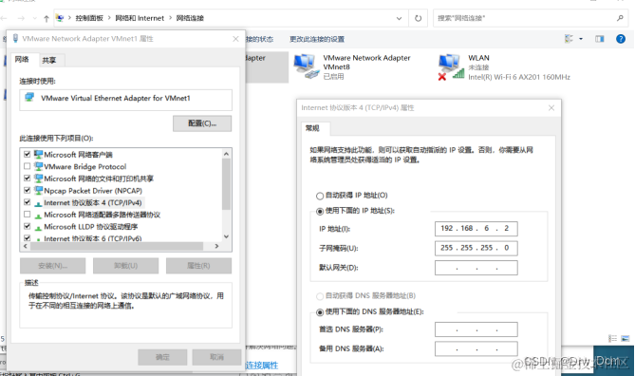
Task: Click the 确定 button in VMnet1 properties
Action: coord(162,357)
